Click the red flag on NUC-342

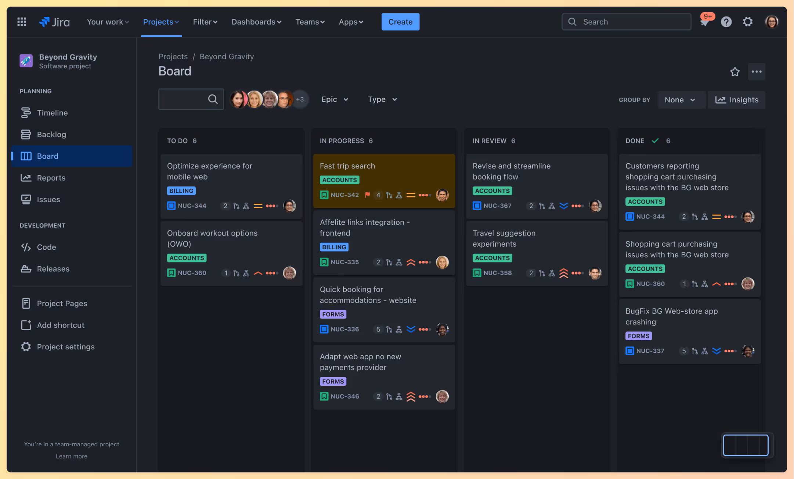[x=367, y=195]
